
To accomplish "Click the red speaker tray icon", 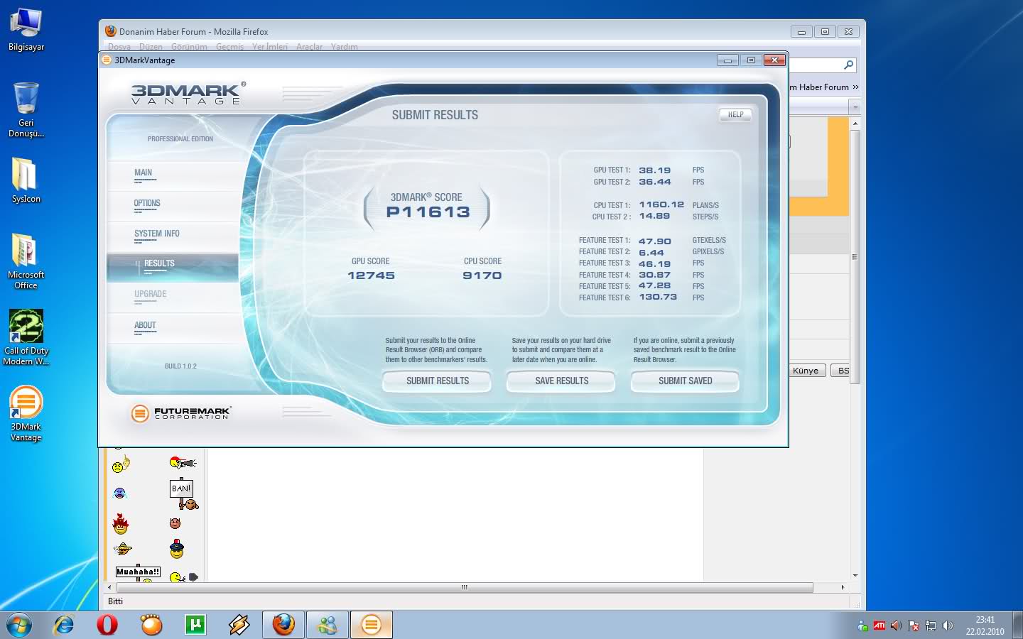I will (896, 626).
